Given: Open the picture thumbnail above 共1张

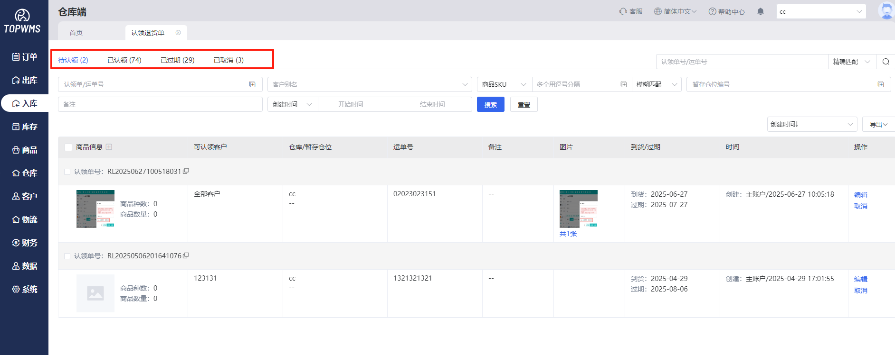Looking at the screenshot, I should (x=578, y=209).
